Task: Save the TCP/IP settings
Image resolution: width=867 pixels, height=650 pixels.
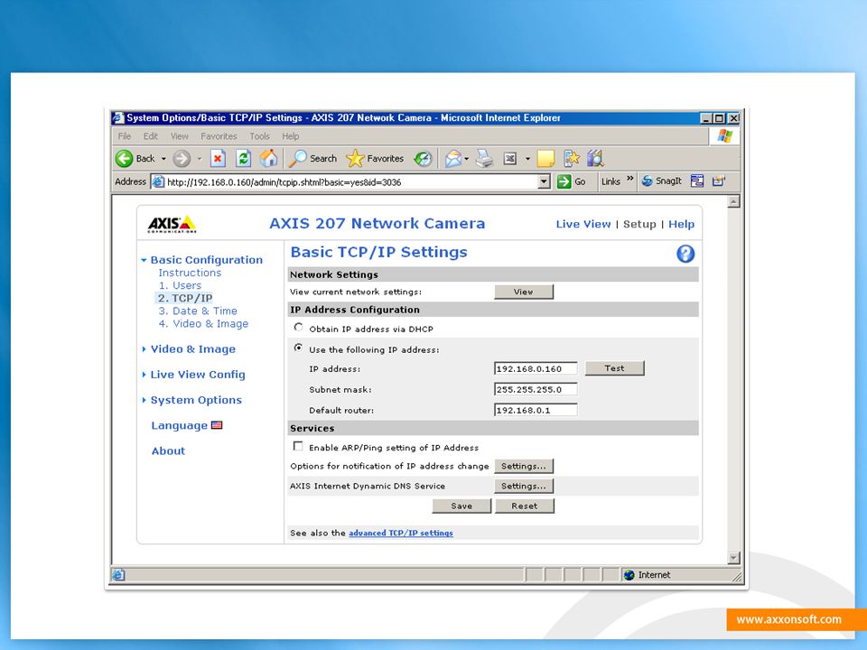Action: tap(461, 506)
